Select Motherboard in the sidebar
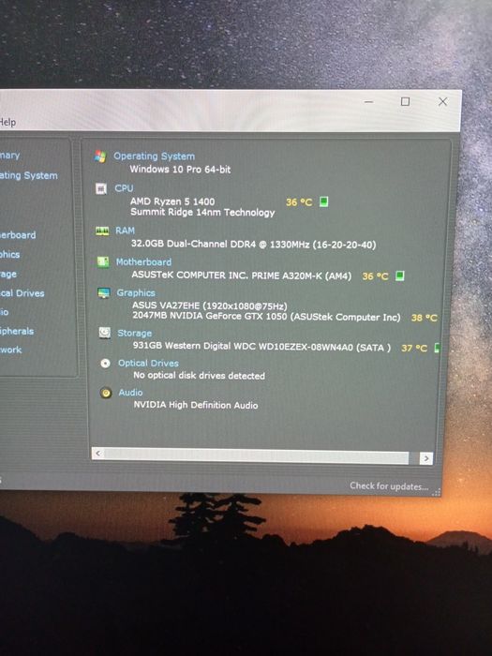492x656 pixels. pyautogui.click(x=18, y=235)
